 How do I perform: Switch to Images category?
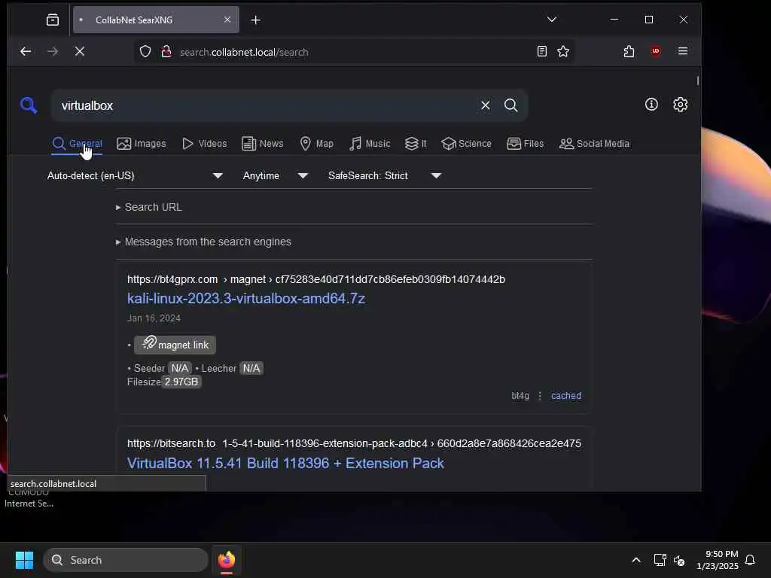click(x=141, y=144)
